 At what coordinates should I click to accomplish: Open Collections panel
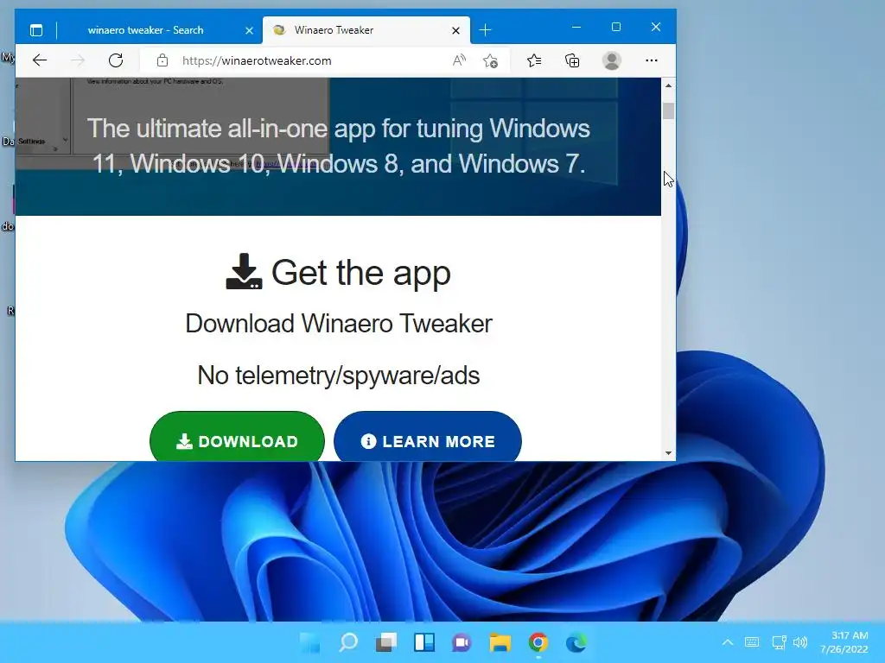tap(572, 60)
